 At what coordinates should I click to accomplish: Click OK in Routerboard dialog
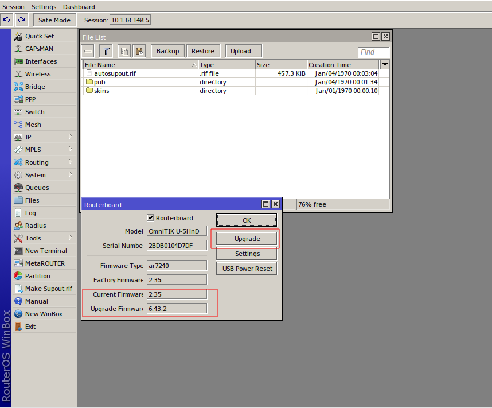click(247, 220)
